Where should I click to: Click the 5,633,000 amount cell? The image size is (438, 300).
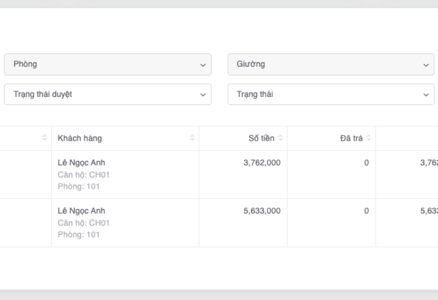[262, 211]
